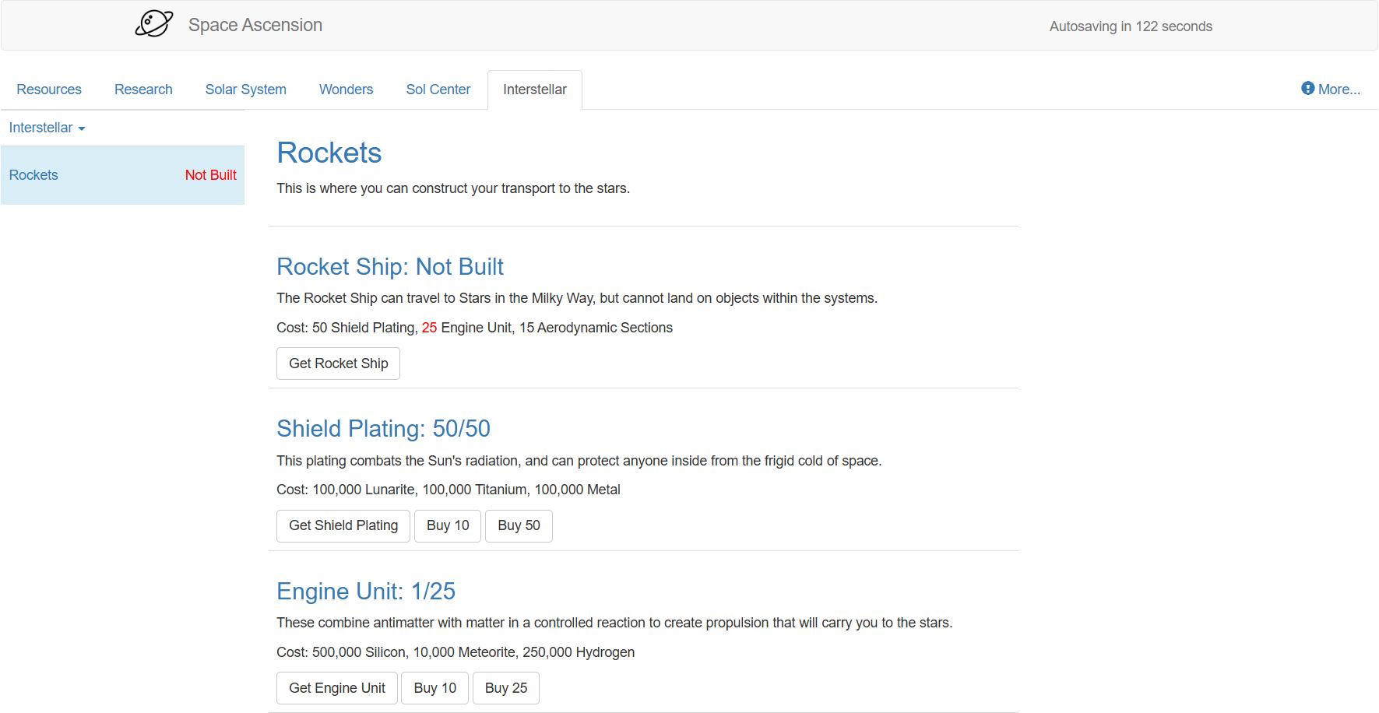Open the Solar System tab
This screenshot has width=1379, height=713.
click(245, 90)
